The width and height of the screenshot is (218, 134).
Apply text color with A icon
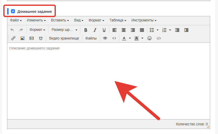[124, 38]
